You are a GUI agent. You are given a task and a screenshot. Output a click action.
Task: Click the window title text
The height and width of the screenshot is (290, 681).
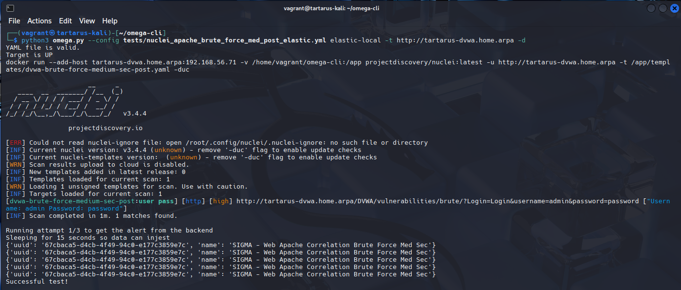pos(331,8)
